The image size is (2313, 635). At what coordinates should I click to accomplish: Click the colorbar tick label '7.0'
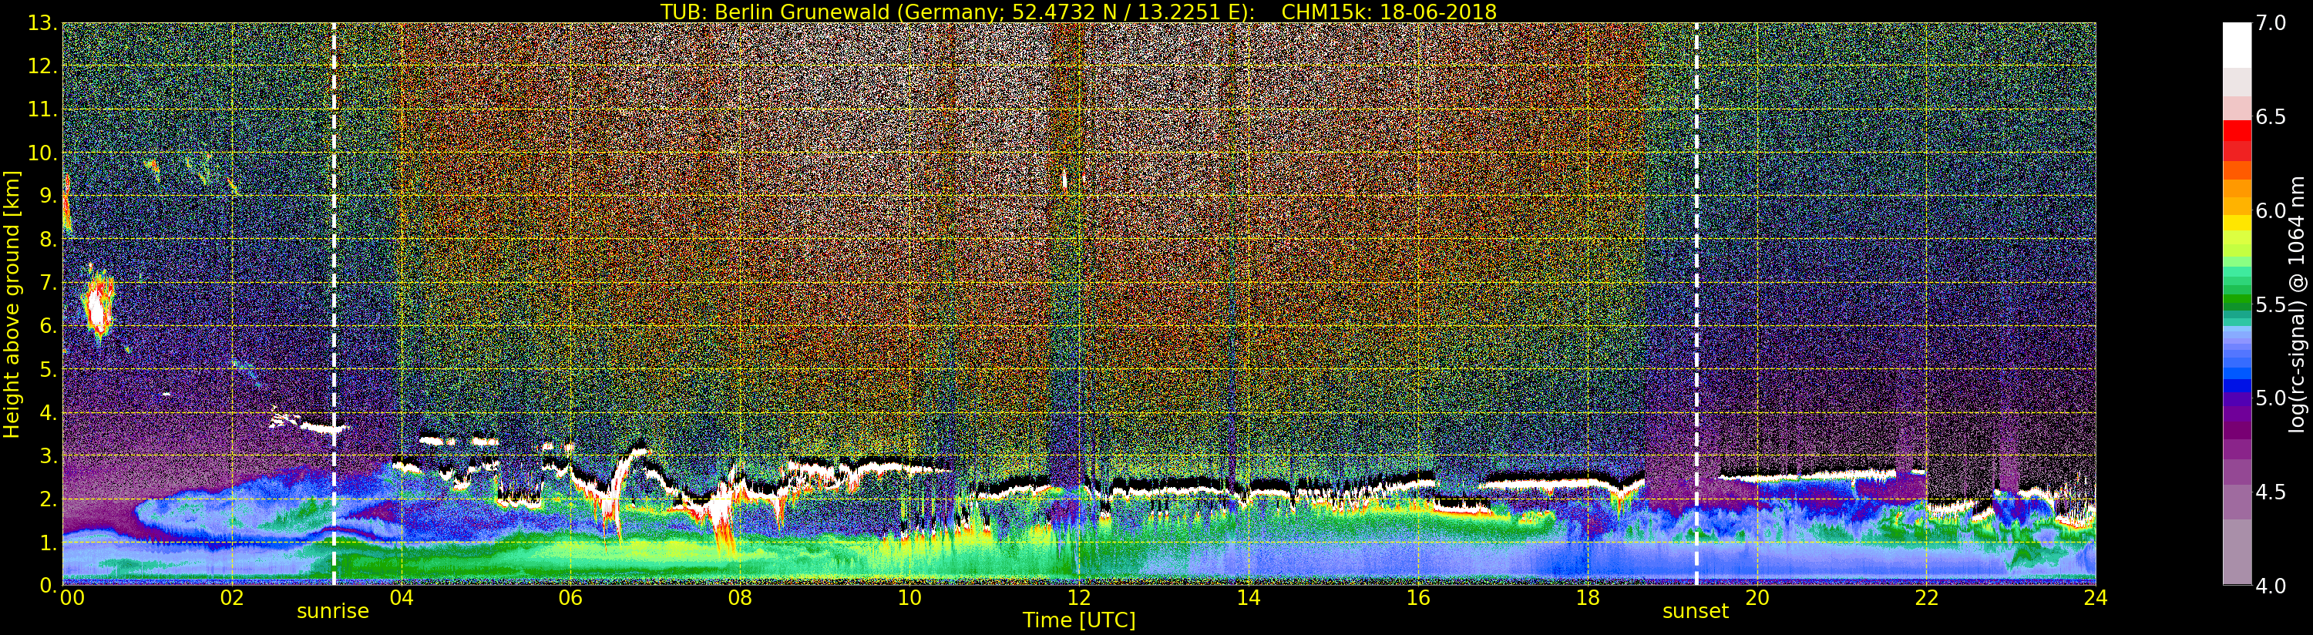tap(2271, 23)
